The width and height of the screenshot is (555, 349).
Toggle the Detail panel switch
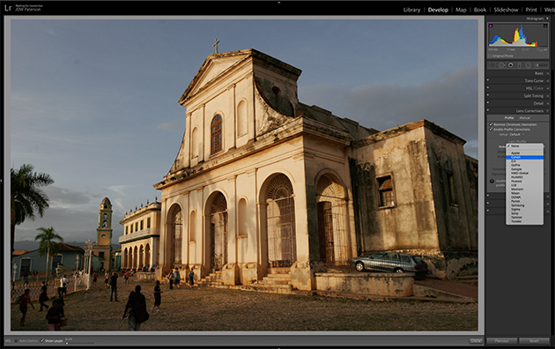(488, 102)
